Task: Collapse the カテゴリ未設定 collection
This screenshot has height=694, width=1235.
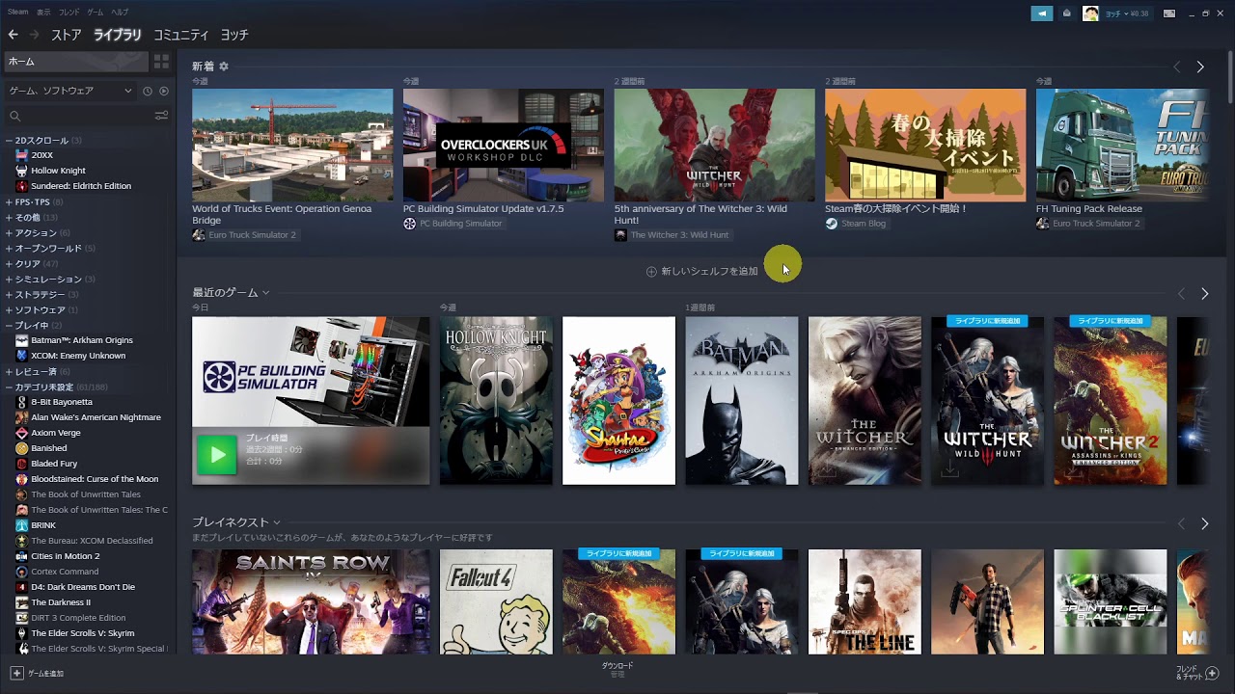Action: click(x=9, y=387)
